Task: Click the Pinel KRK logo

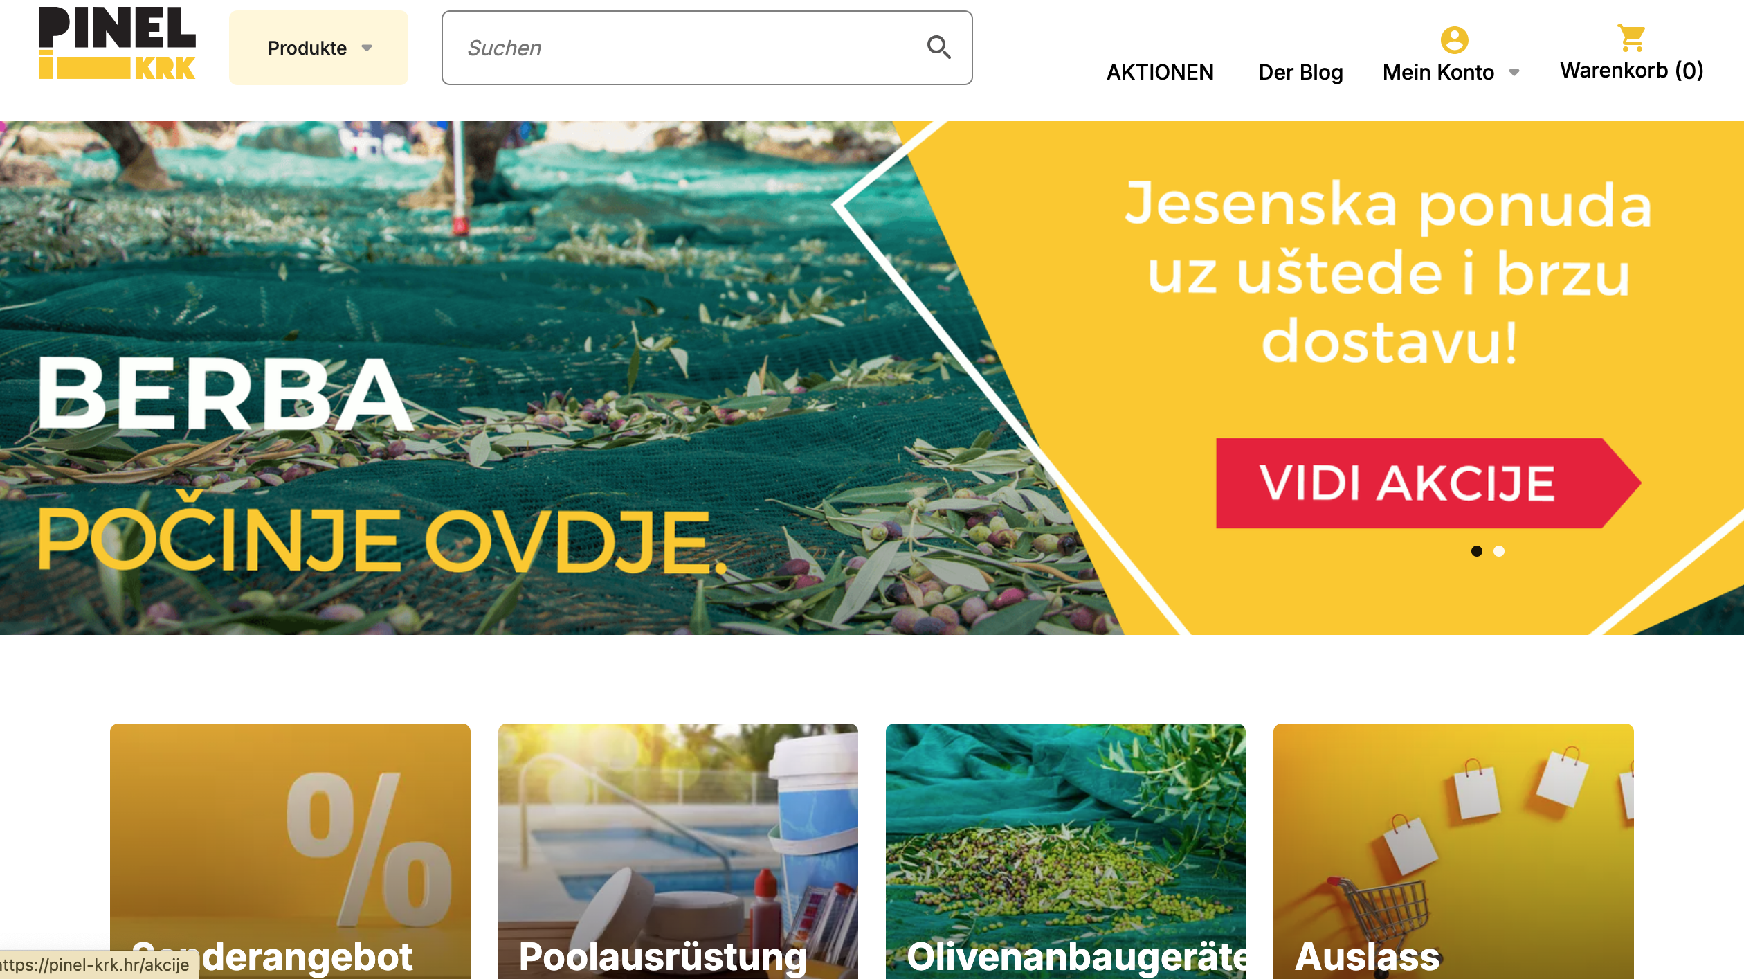Action: coord(118,43)
